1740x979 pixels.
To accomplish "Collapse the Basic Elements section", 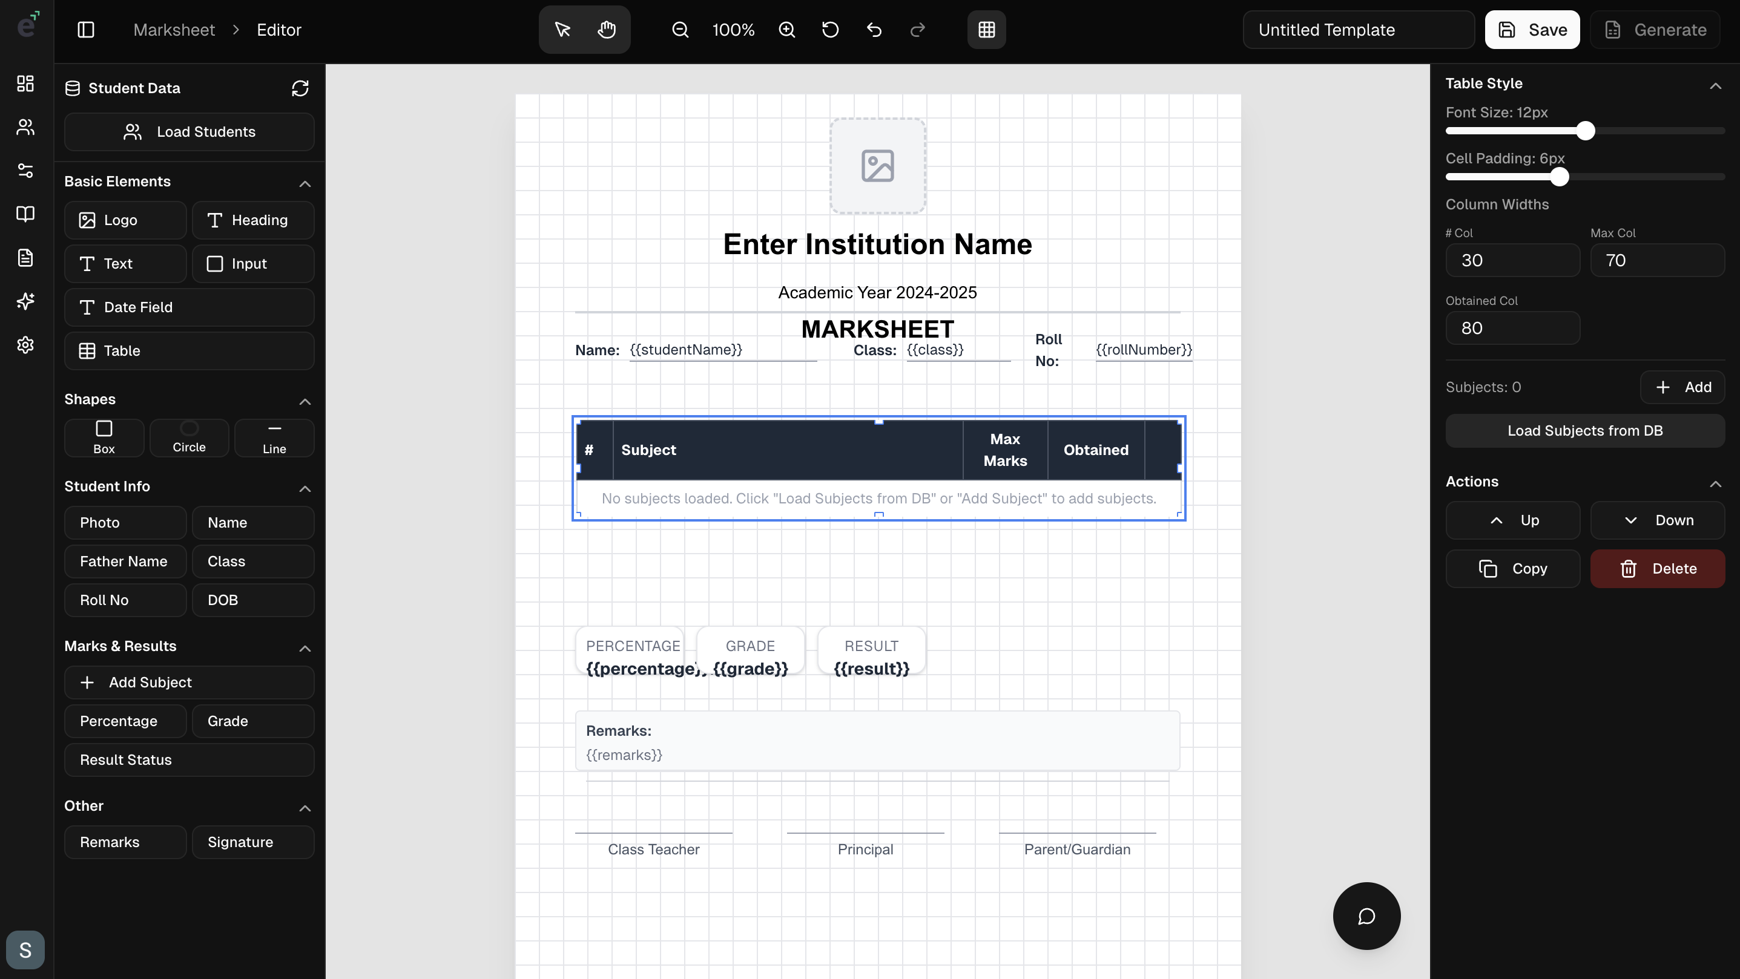I will tap(305, 184).
